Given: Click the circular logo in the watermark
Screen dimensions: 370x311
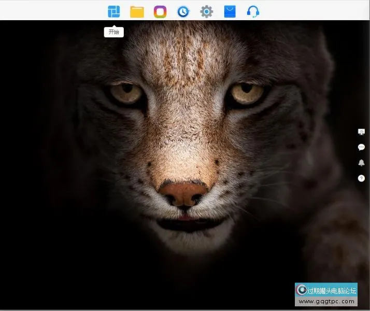Looking at the screenshot, I should click(301, 290).
